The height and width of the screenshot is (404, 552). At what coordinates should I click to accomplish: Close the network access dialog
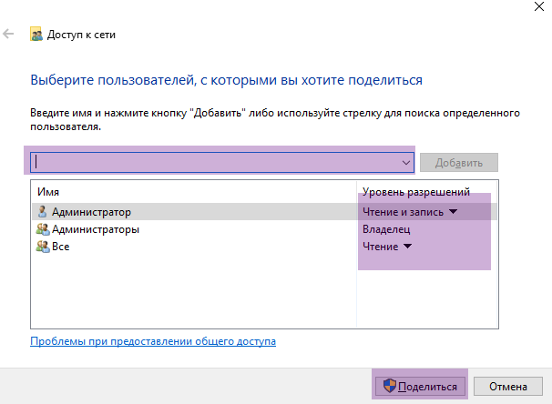click(x=539, y=6)
